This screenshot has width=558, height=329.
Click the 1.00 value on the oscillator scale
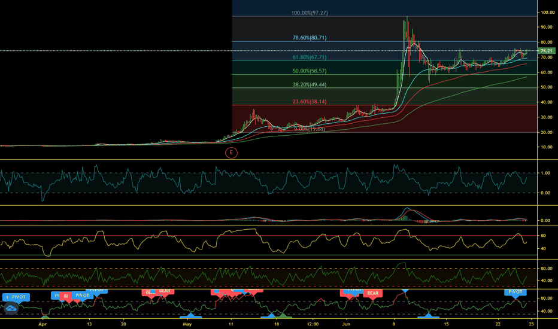tap(545, 173)
